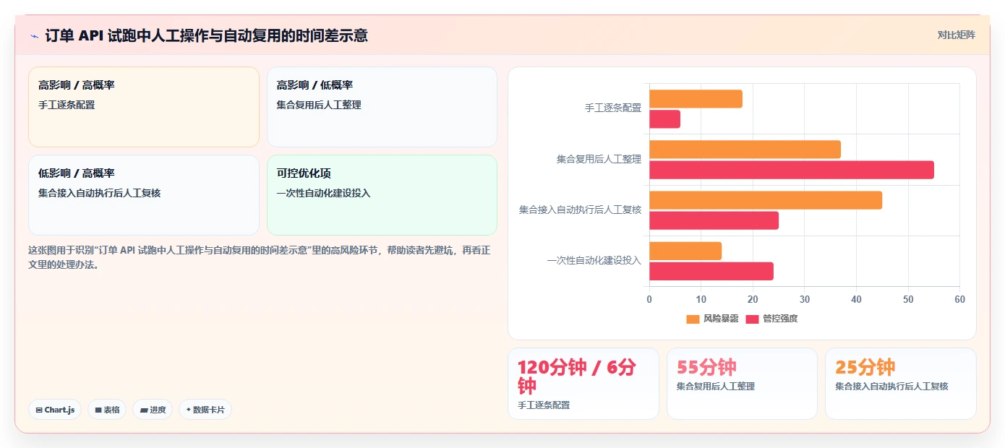This screenshot has width=1005, height=448.
Task: Select the 表格 chip
Action: tap(107, 410)
